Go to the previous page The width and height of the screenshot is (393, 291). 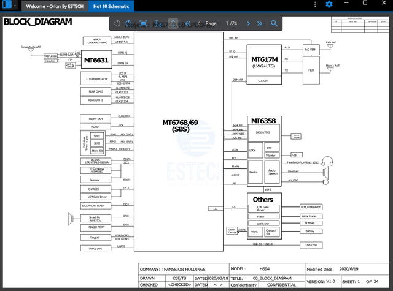(x=199, y=23)
